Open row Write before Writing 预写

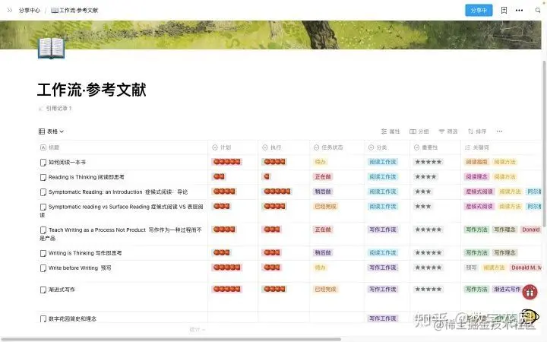point(80,268)
